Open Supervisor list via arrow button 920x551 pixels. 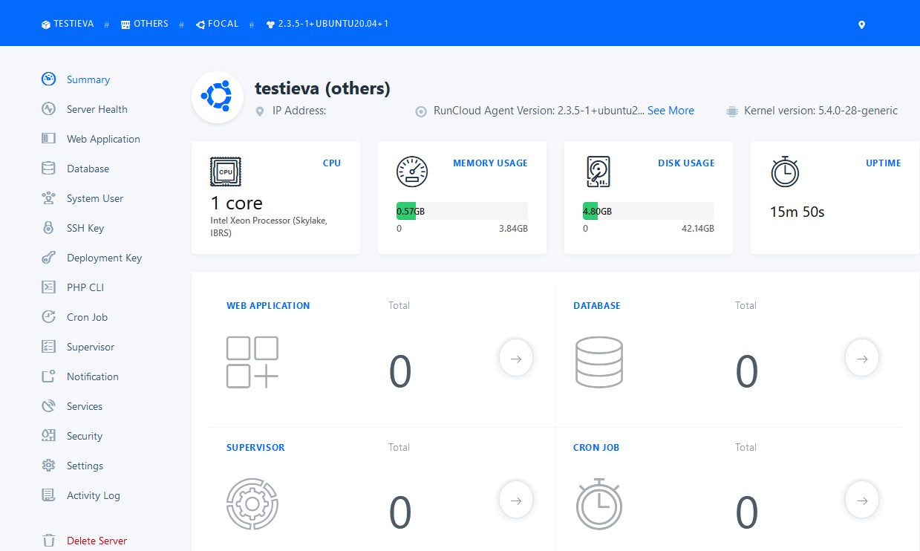pyautogui.click(x=516, y=501)
